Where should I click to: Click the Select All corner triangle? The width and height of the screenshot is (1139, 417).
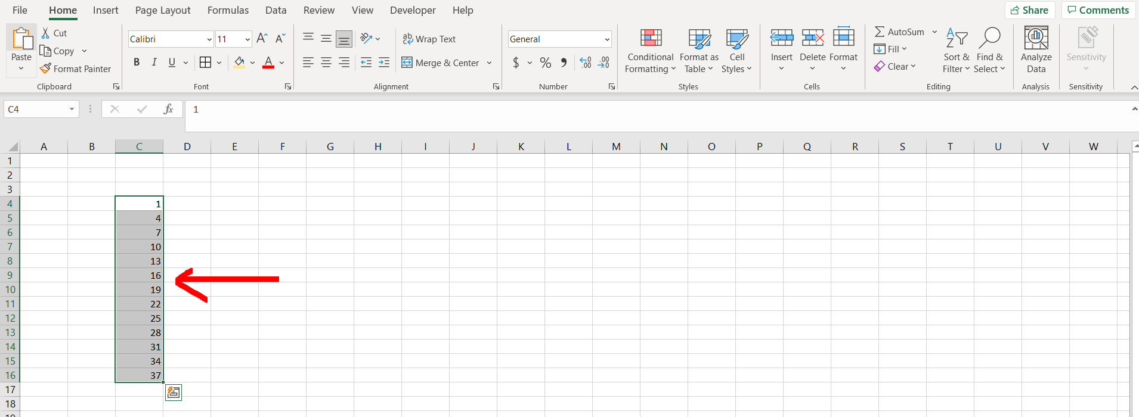click(13, 147)
